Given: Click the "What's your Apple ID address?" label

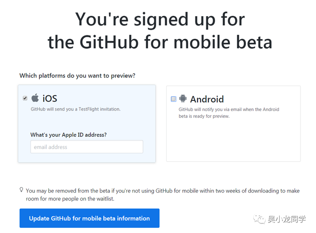Looking at the screenshot, I should point(68,134).
